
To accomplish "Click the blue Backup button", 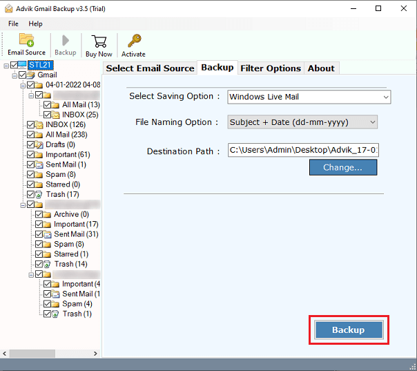I will click(x=349, y=330).
